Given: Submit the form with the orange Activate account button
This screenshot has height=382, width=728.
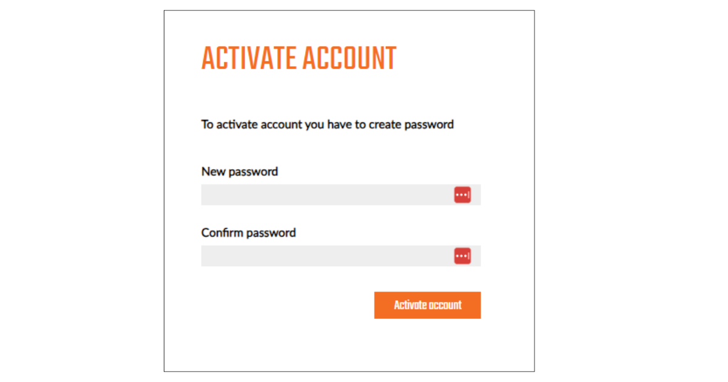Looking at the screenshot, I should (x=427, y=305).
